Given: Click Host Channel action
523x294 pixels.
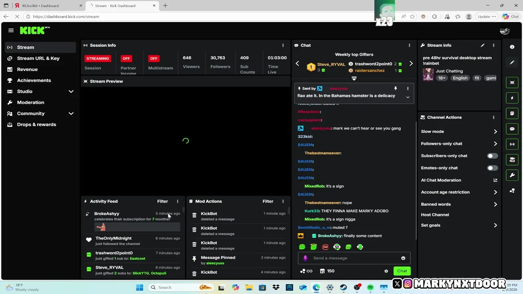Looking at the screenshot, I should pos(435,215).
